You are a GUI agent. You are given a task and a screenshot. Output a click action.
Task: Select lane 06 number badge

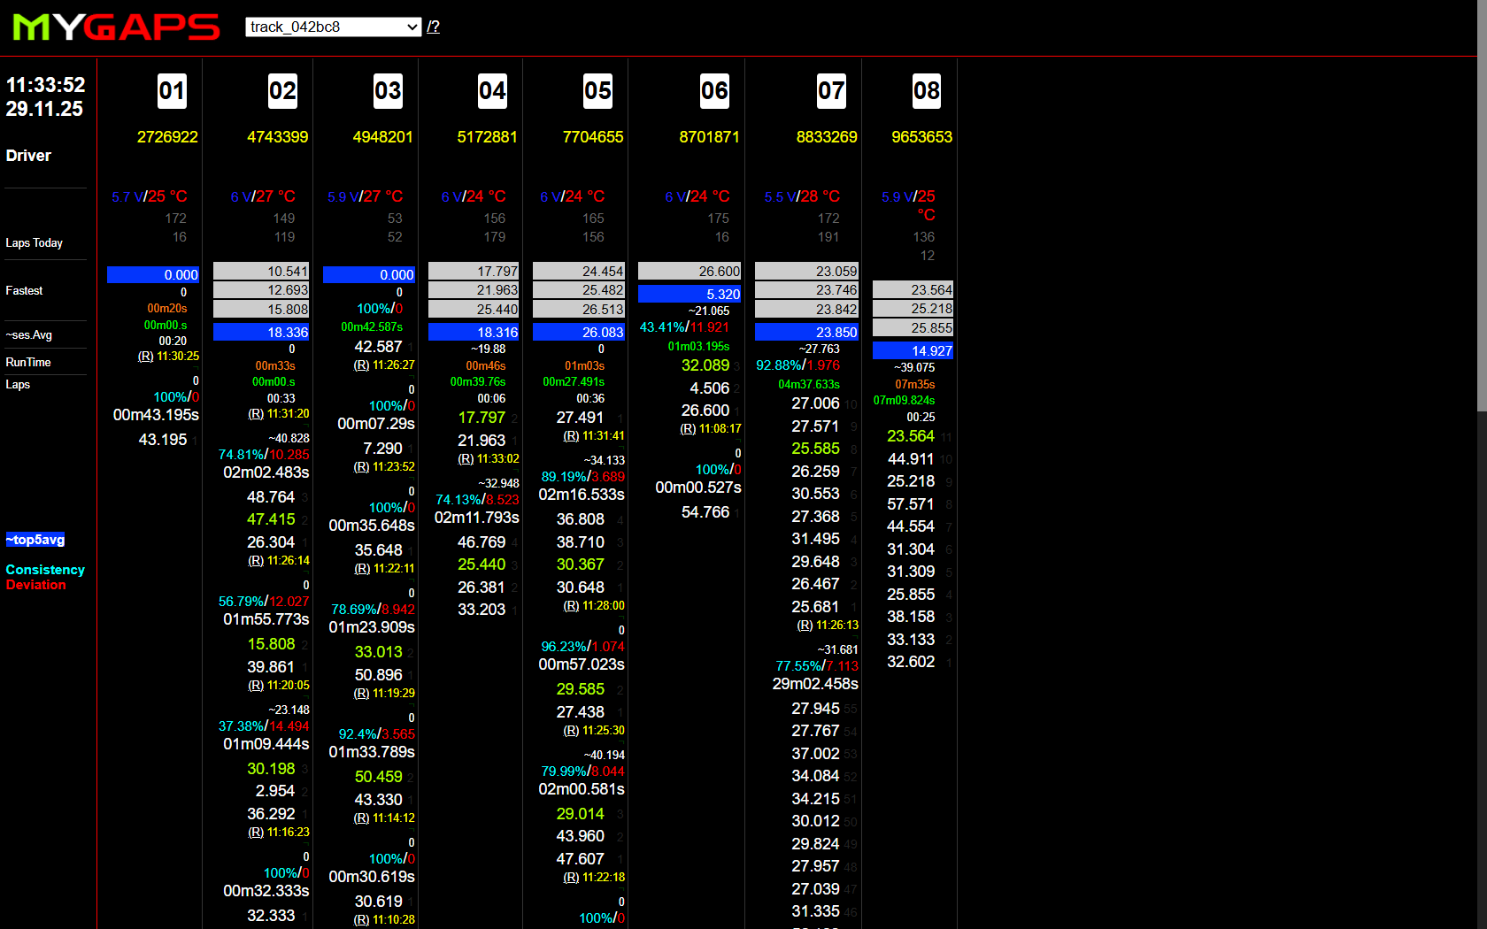714,91
